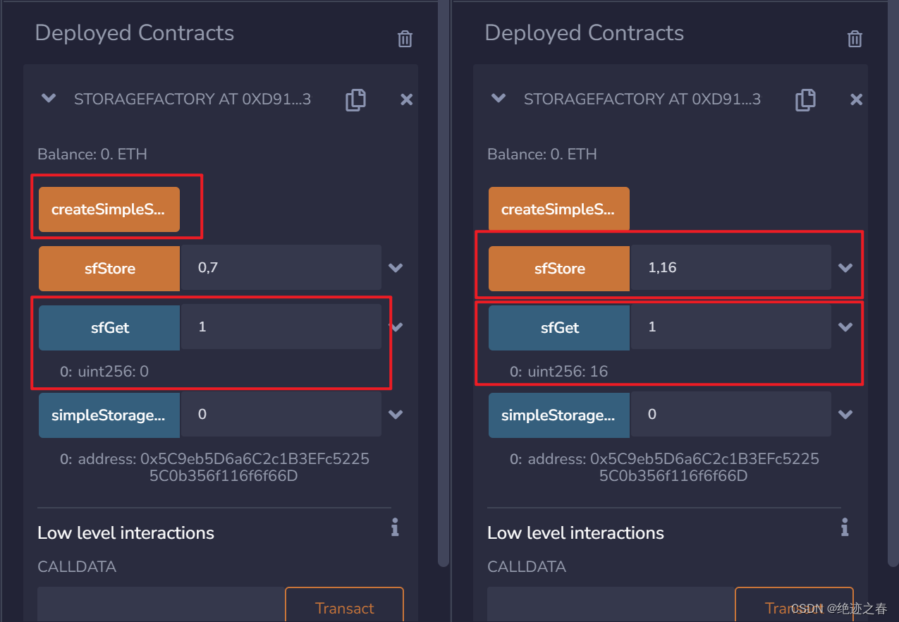
Task: Click the trash icon in the right Deployed Contracts panel
Action: pyautogui.click(x=855, y=39)
